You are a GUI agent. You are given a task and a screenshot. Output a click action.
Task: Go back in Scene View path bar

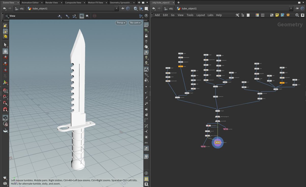point(5,8)
